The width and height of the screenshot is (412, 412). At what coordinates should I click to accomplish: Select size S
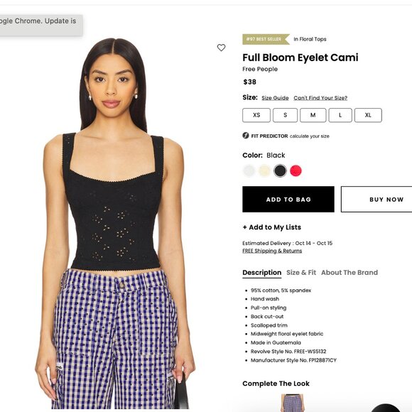click(285, 115)
